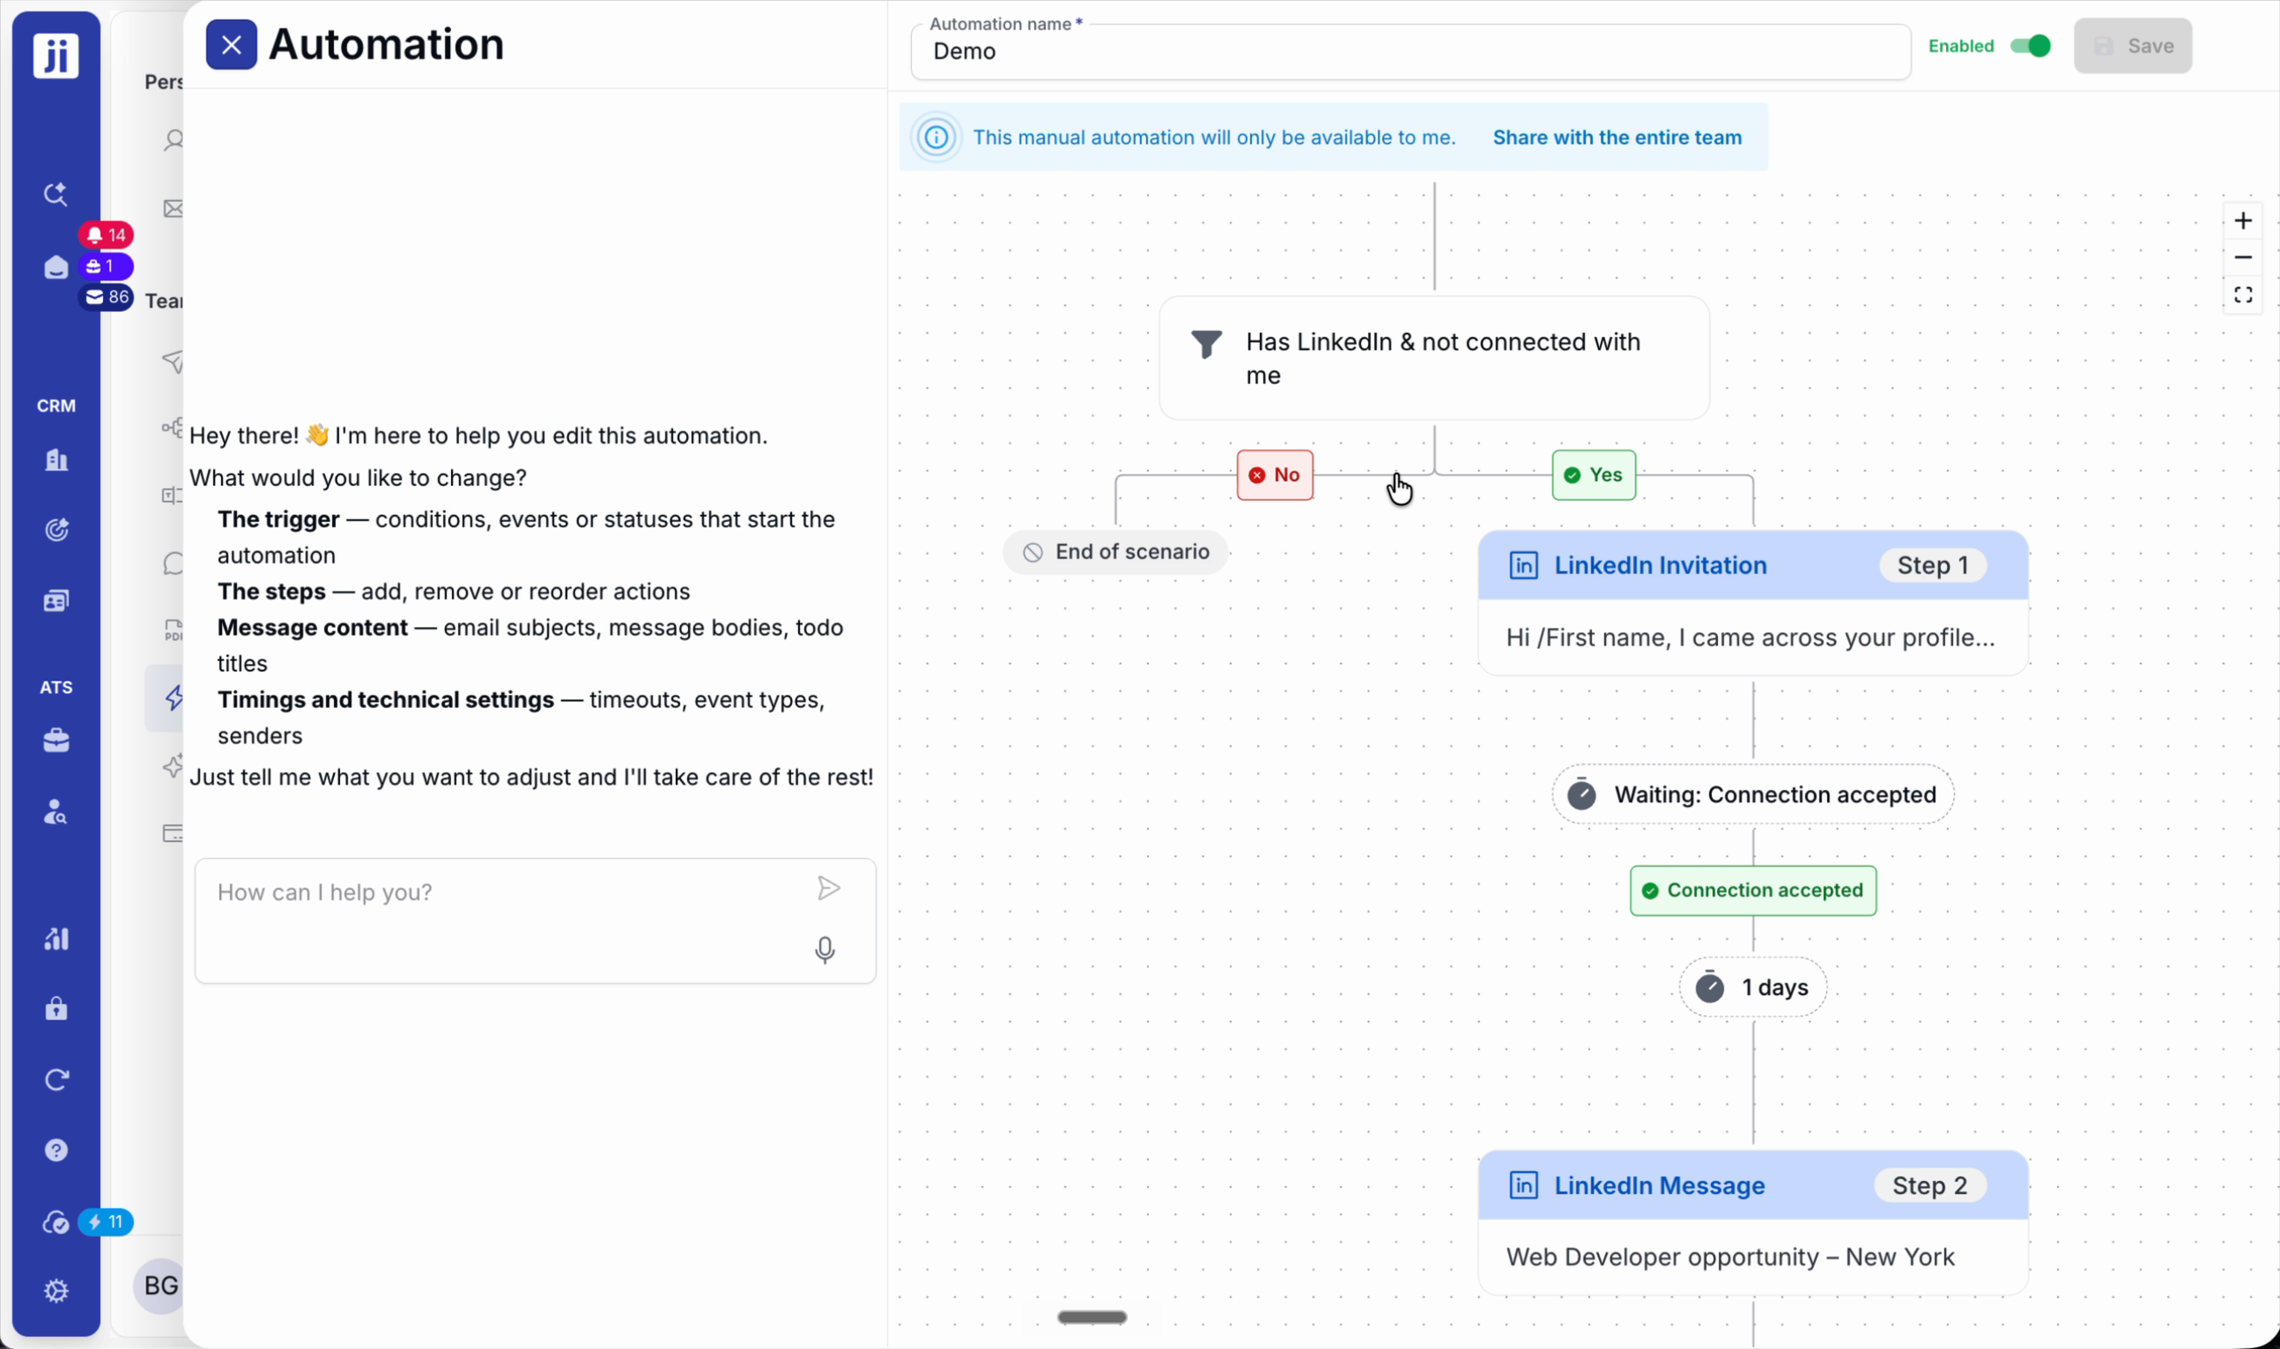
Task: Click the AI search icon in sidebar
Action: coord(56,194)
